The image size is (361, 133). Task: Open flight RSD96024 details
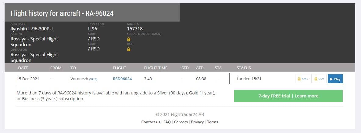point(122,79)
